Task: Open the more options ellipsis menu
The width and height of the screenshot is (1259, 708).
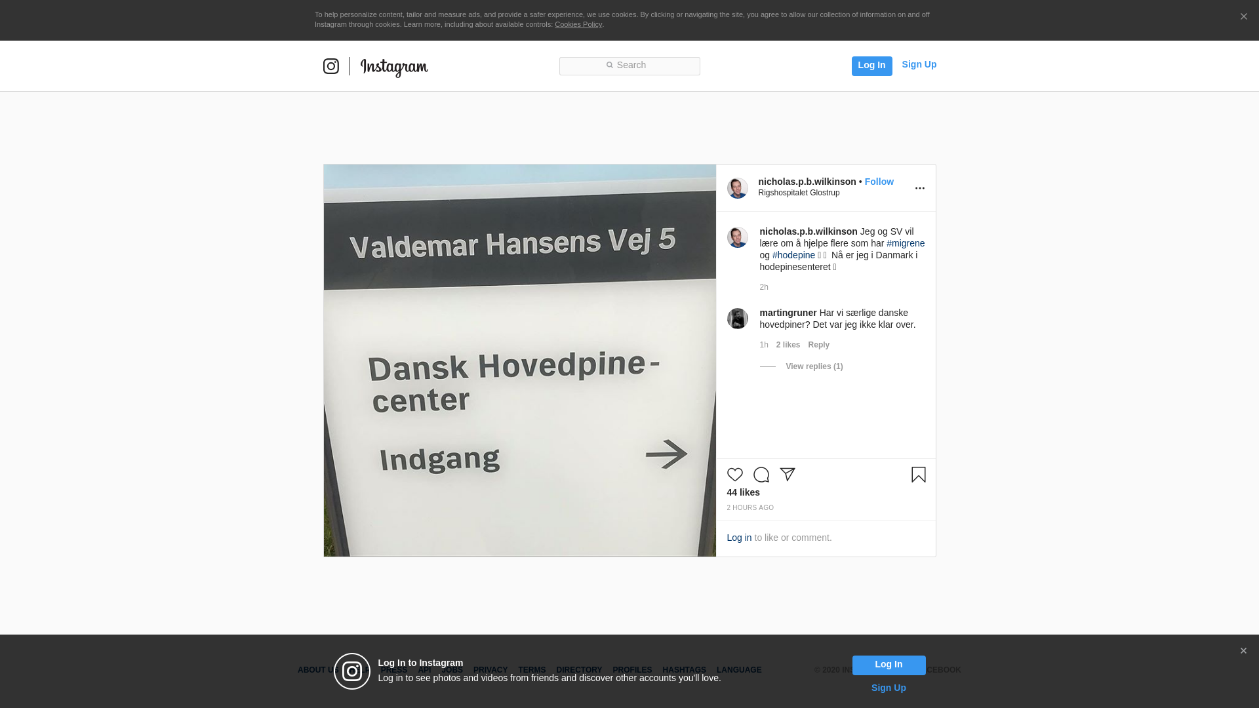Action: 920,188
